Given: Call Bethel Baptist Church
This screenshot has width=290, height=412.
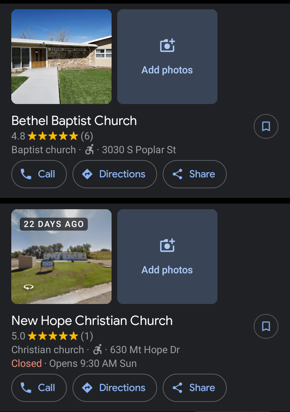Looking at the screenshot, I should click(39, 174).
